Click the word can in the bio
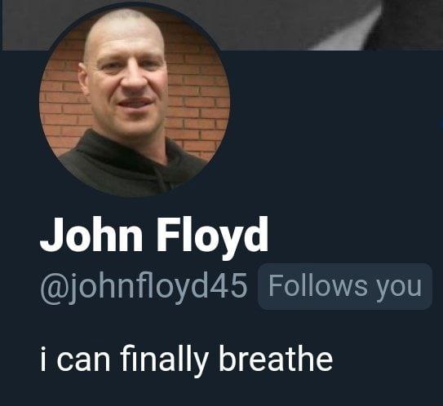Screen dimensions: 443x406 tap(83, 361)
